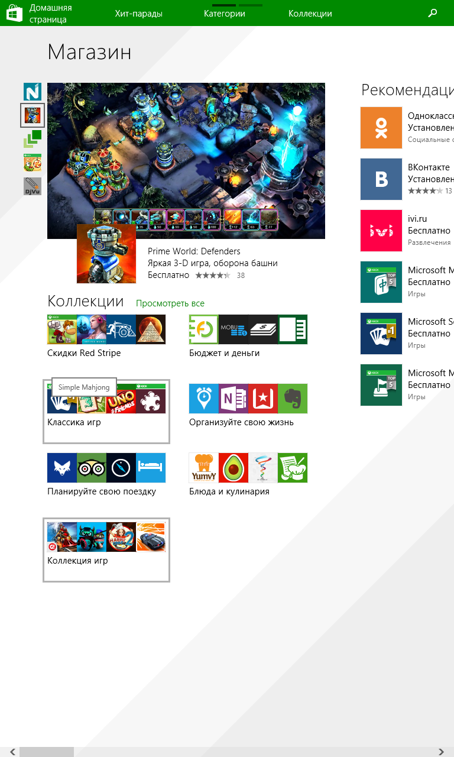Click the TripAdvisor owl icon
The image size is (454, 757).
click(92, 468)
